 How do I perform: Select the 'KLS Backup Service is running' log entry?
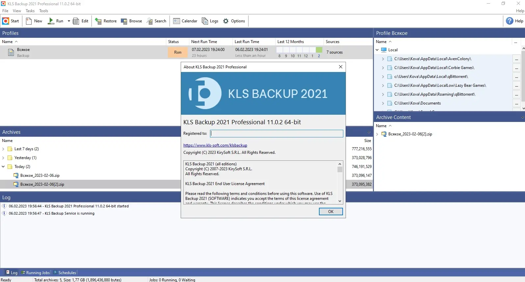[51, 213]
